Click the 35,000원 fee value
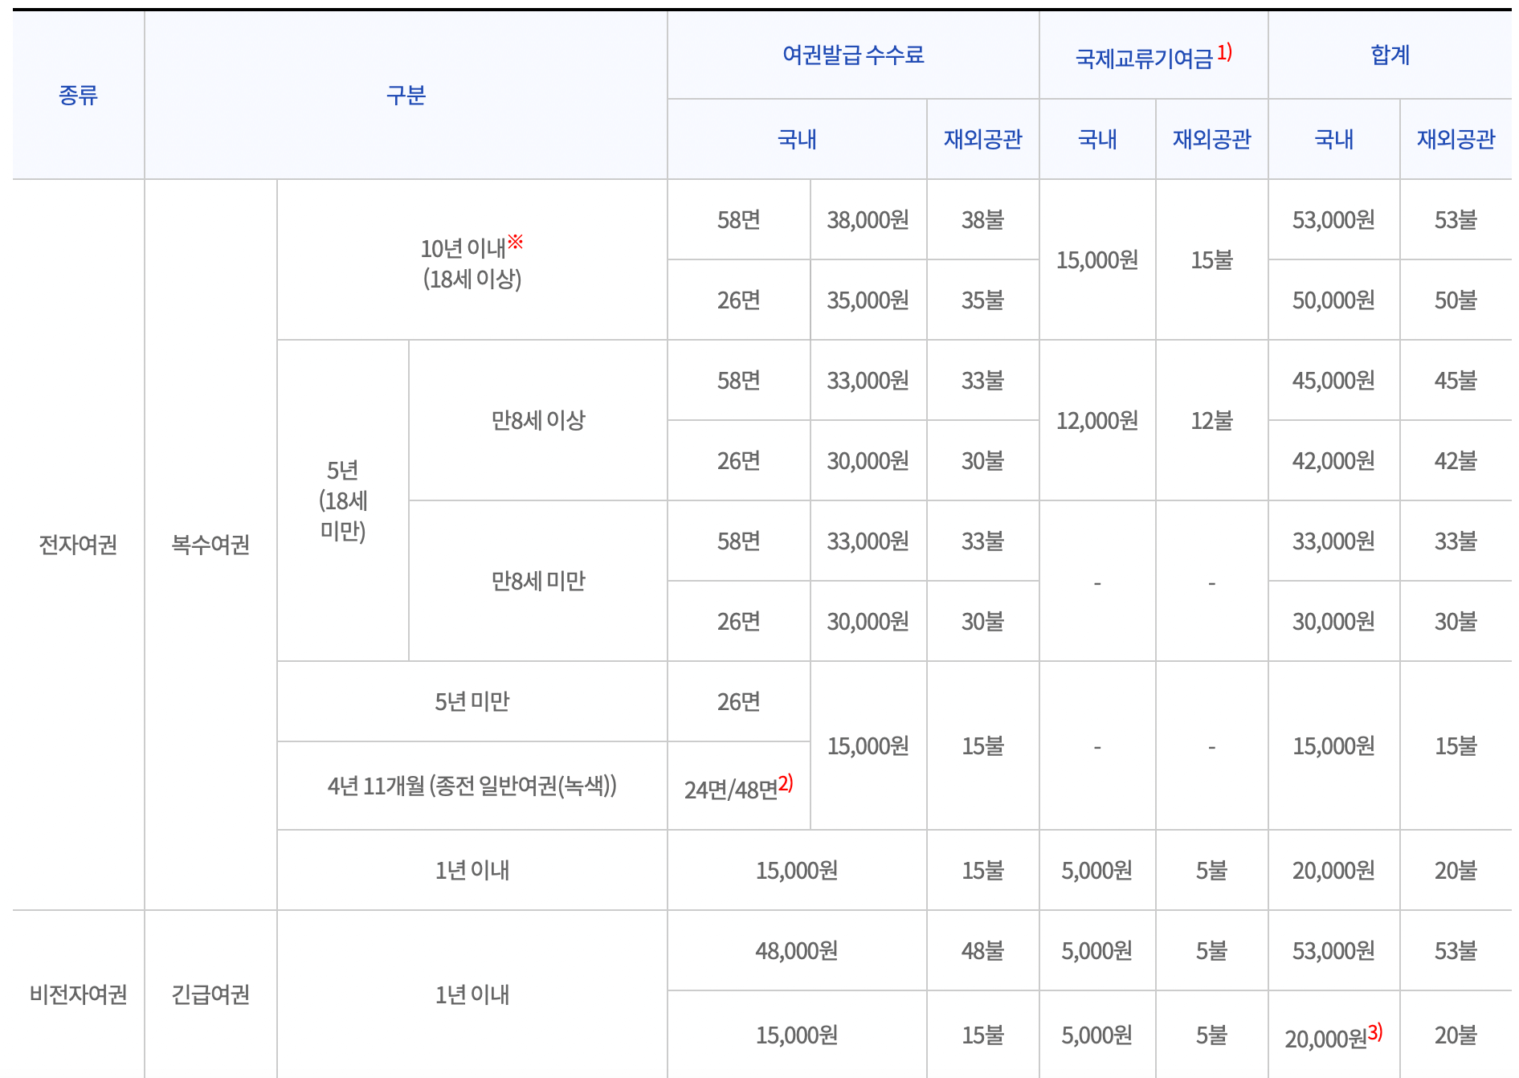 868,300
